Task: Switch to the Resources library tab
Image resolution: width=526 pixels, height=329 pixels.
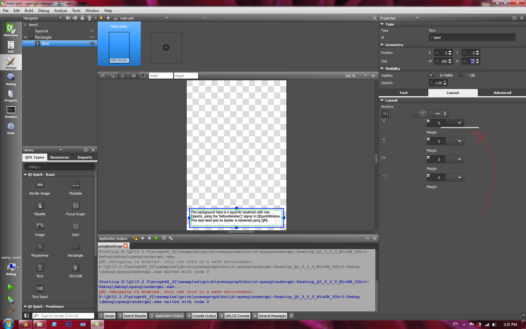Action: tap(59, 157)
